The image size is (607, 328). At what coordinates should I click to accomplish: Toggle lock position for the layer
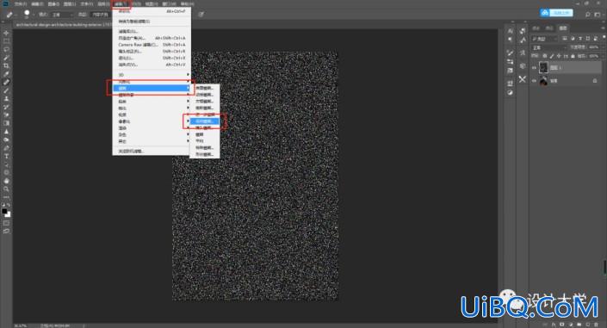[559, 56]
